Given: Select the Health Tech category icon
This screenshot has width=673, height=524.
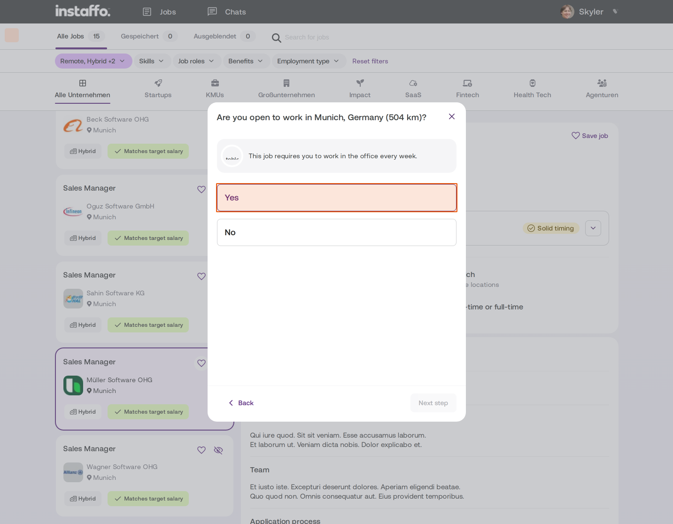Looking at the screenshot, I should (x=533, y=83).
